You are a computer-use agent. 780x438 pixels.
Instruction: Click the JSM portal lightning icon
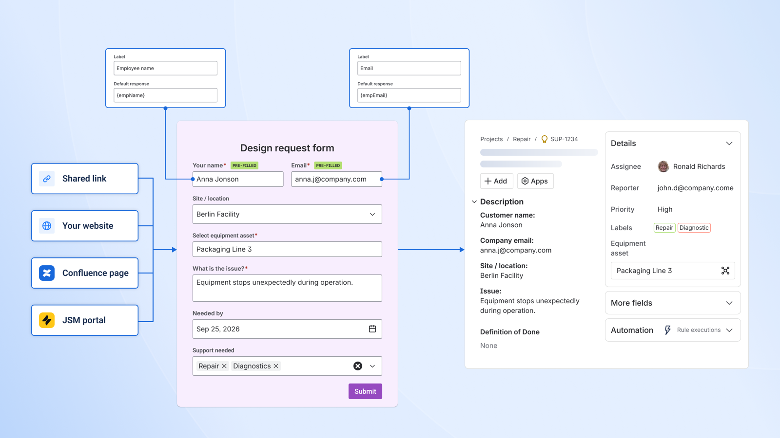tap(47, 320)
